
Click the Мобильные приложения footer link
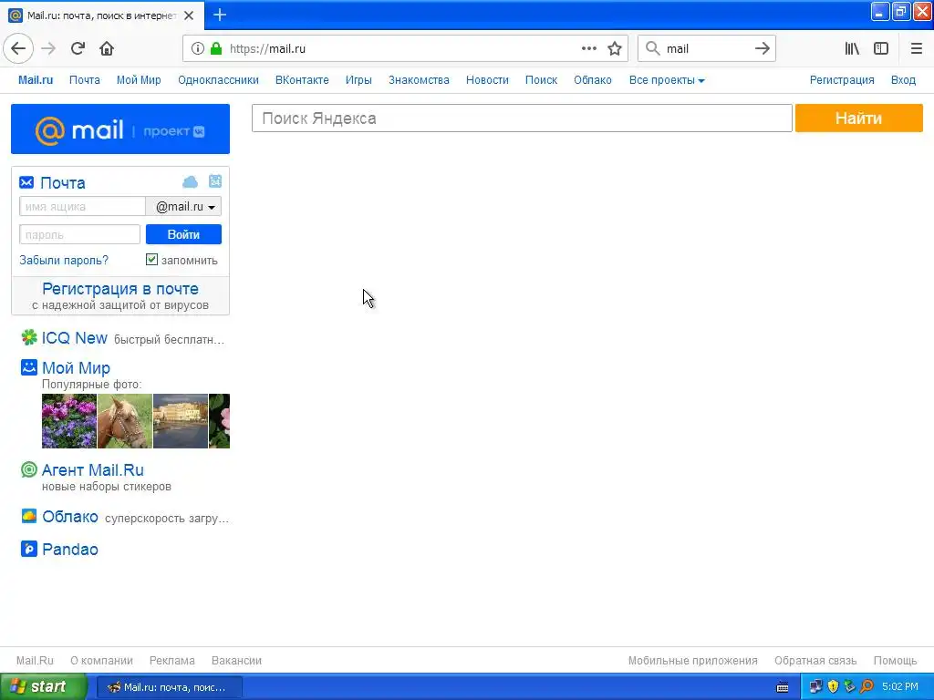[693, 661]
